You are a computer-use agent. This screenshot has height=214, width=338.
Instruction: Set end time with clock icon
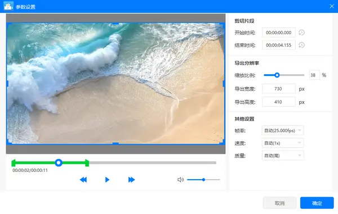click(x=301, y=45)
